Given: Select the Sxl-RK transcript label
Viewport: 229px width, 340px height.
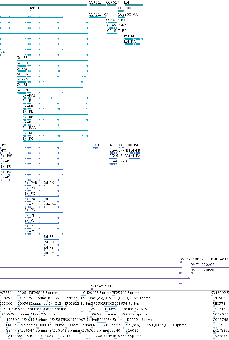Looking at the screenshot, I should pyautogui.click(x=28, y=106).
